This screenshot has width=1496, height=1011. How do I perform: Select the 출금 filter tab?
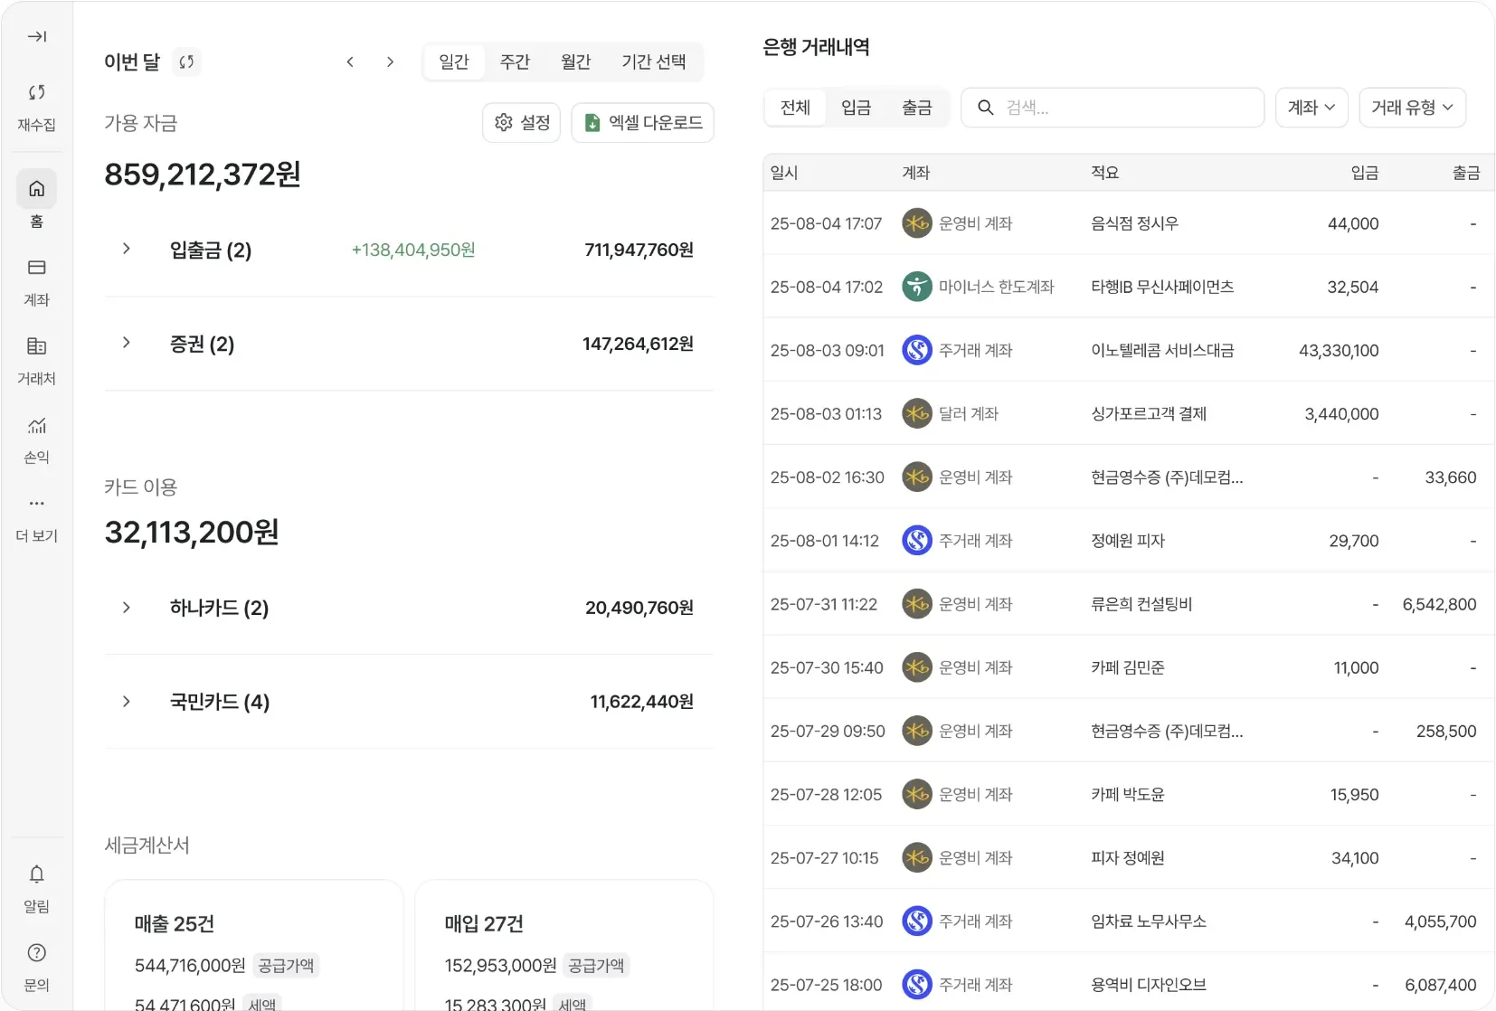click(x=916, y=108)
